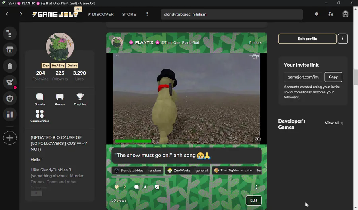View all Developer's Games
Image resolution: width=358 pixels, height=210 pixels.
[334, 123]
